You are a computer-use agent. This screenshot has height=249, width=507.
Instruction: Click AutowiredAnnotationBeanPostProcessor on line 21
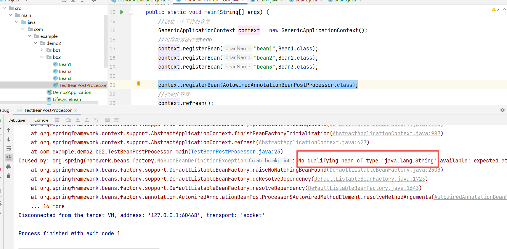click(278, 85)
